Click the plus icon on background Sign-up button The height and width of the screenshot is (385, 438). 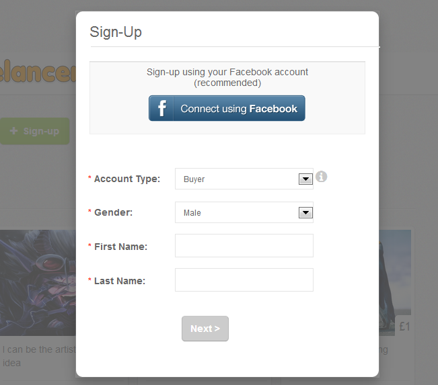14,131
